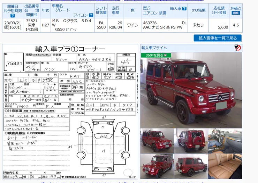Viewport: 258px width, 183px height.
Task: Click the start price 5,600
Action: pos(223,27)
